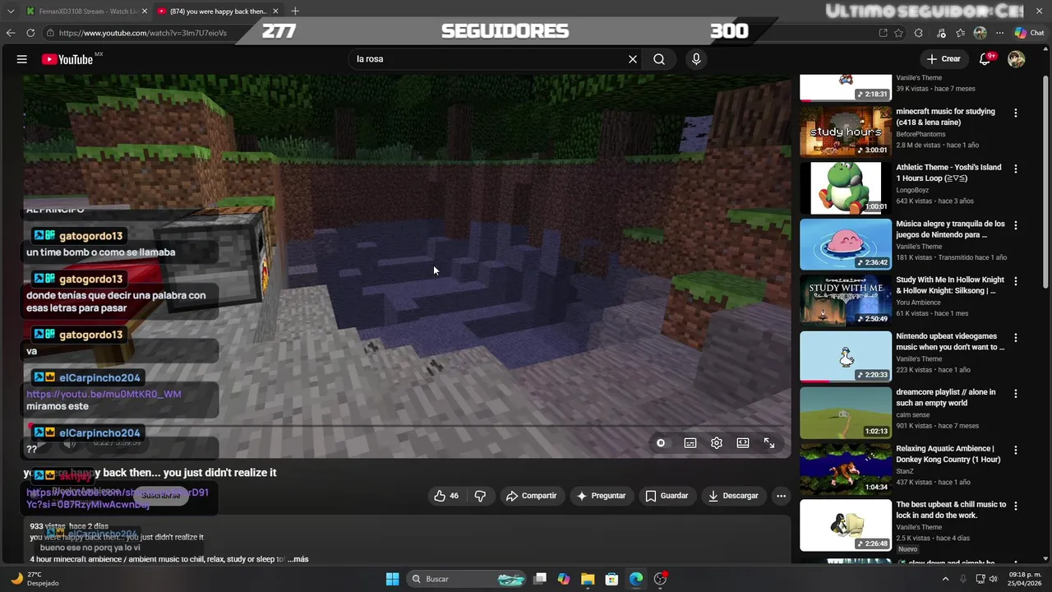Open the BeforePhantoms channel link
This screenshot has width=1052, height=592.
click(920, 134)
